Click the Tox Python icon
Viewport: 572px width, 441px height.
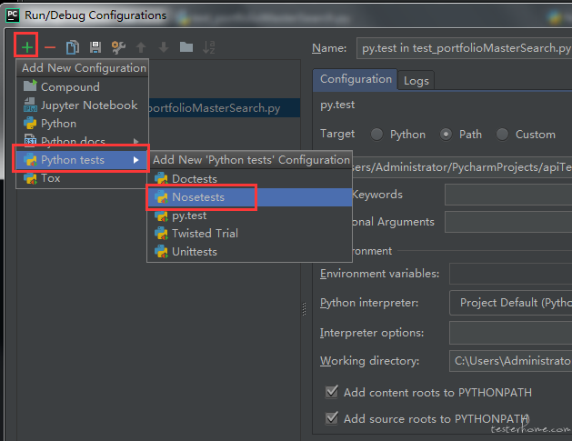tap(30, 178)
